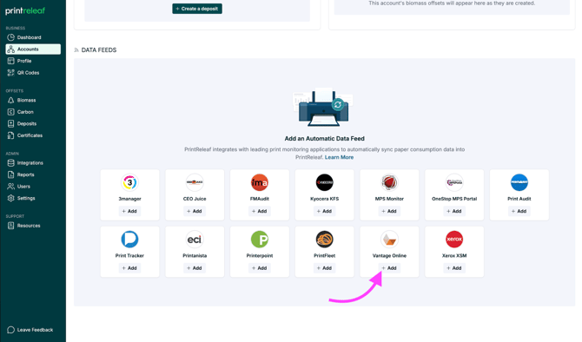Follow the Learn More link

(340, 157)
